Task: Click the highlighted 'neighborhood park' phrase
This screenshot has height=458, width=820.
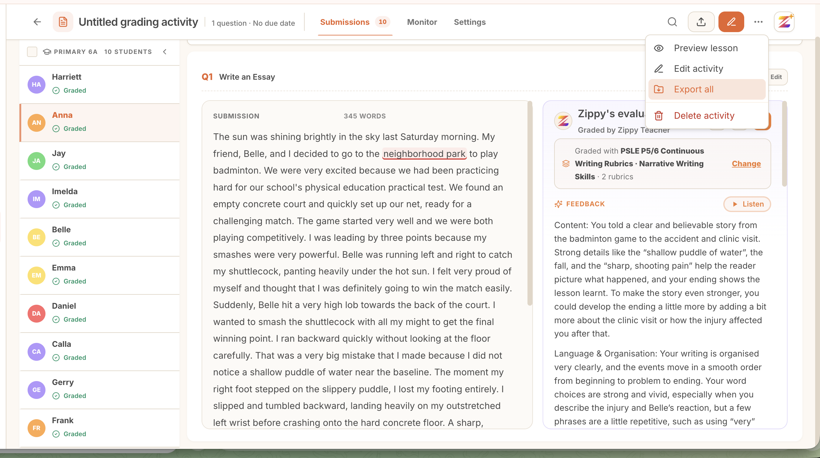Action: click(424, 154)
